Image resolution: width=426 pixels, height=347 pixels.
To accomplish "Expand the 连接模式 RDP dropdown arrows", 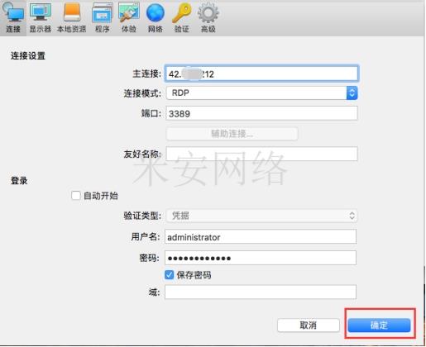I will coord(352,93).
